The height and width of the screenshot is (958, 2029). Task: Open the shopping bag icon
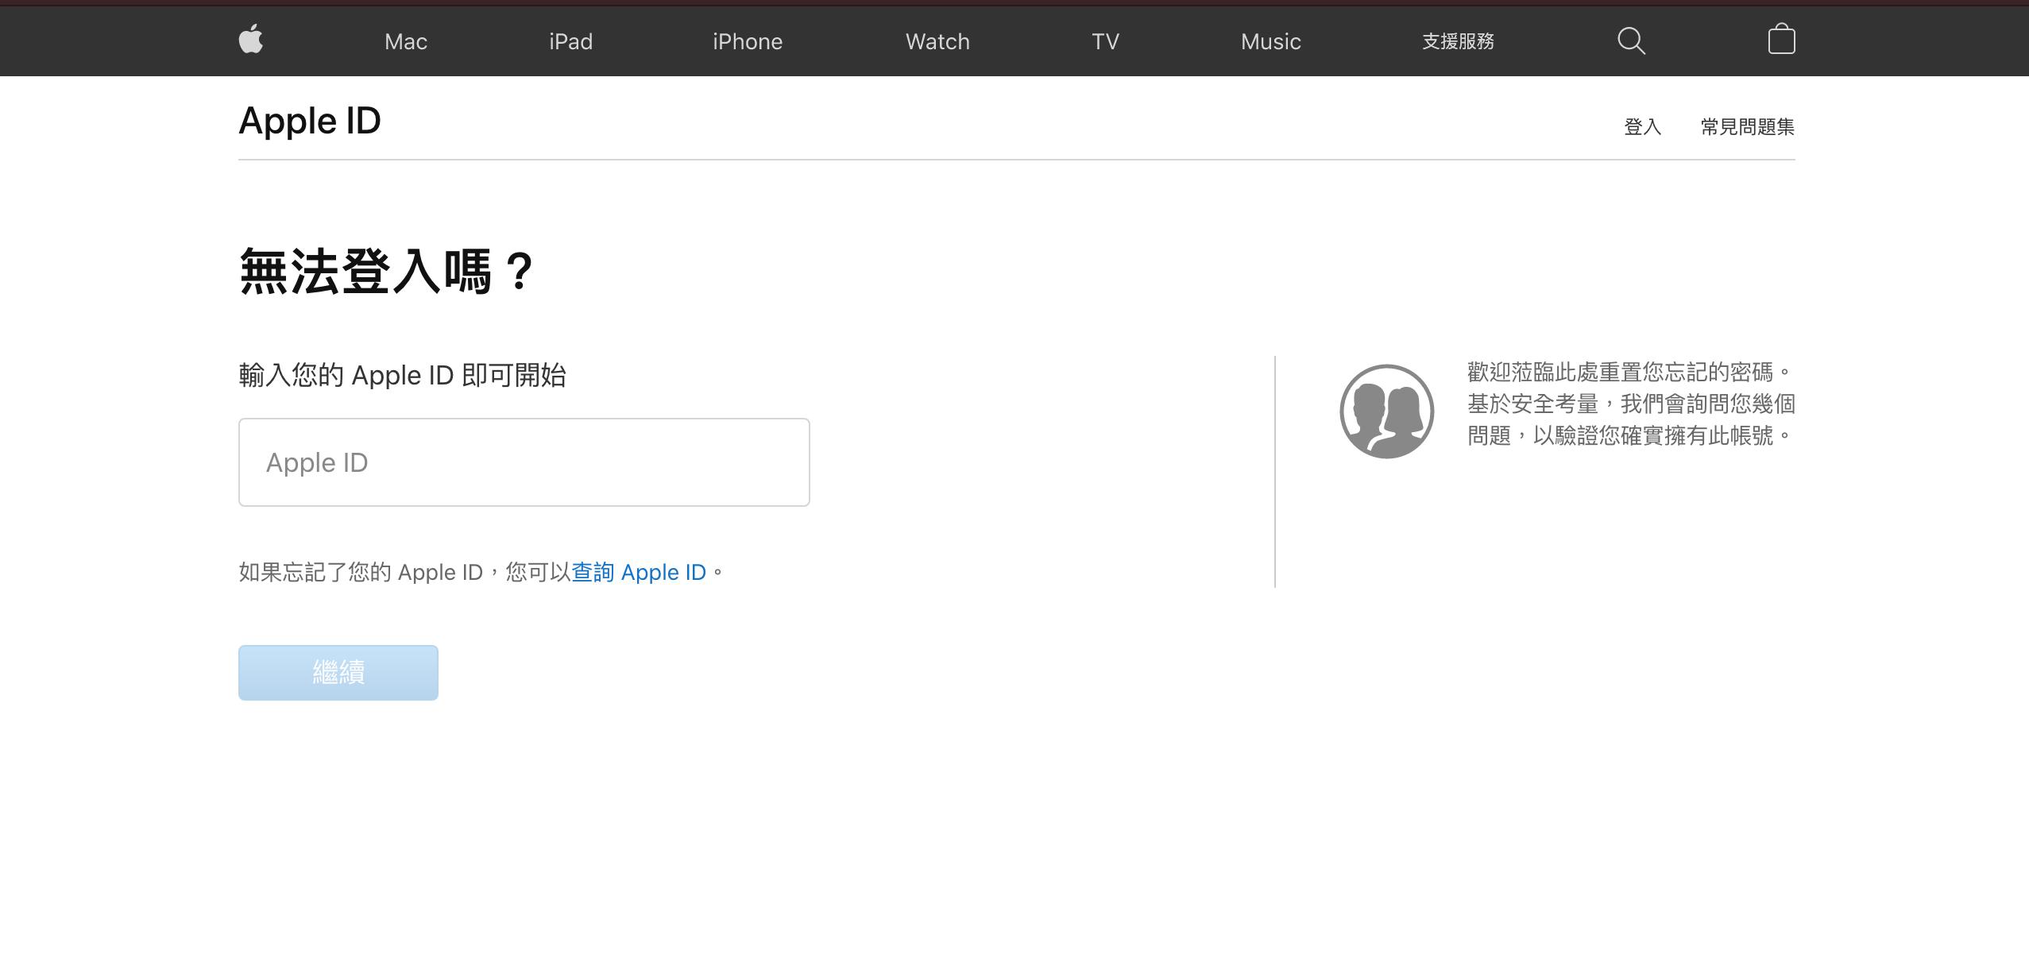point(1781,39)
